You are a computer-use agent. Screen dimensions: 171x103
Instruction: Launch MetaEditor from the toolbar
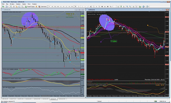pos(36,7)
